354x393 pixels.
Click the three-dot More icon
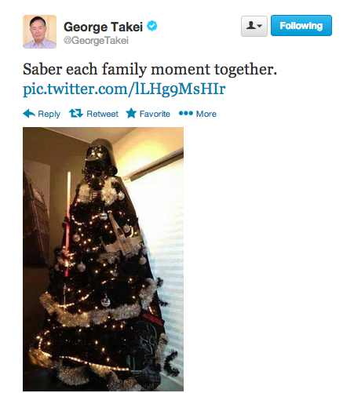[x=186, y=114]
